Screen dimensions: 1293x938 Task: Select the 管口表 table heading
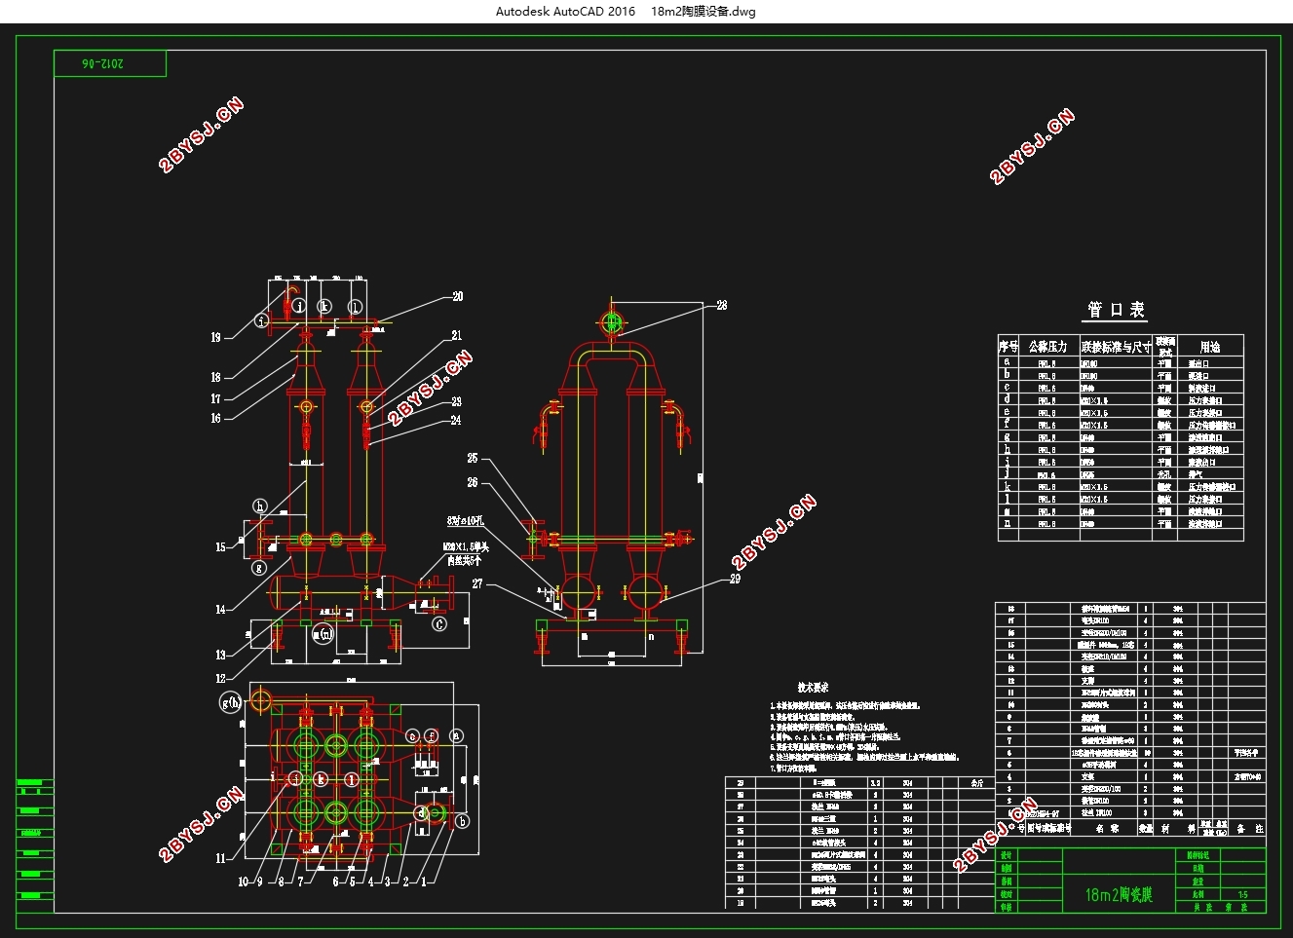[1117, 310]
